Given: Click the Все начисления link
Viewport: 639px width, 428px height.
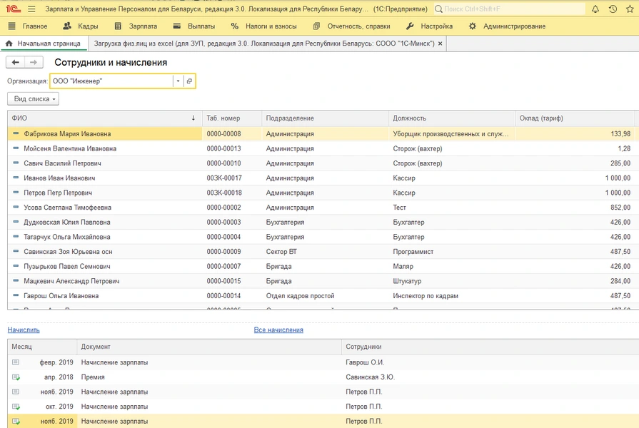Looking at the screenshot, I should [278, 330].
